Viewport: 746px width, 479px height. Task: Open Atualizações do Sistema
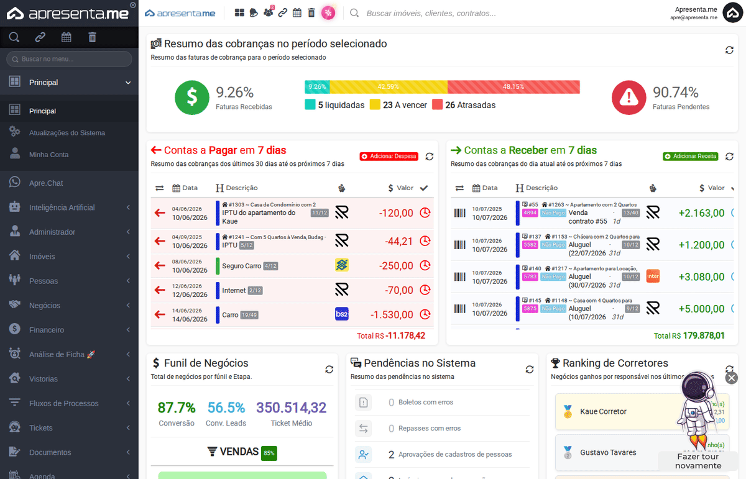pos(69,132)
